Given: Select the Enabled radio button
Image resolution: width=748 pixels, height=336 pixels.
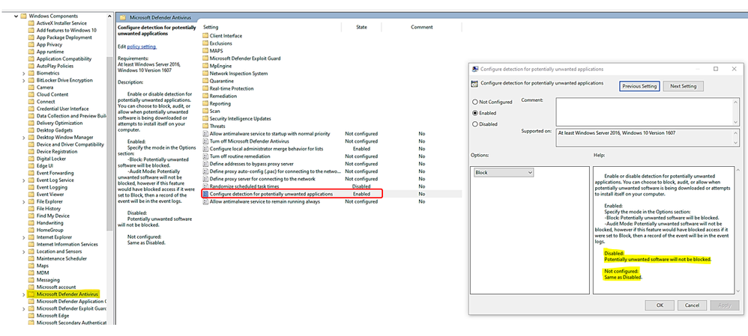Looking at the screenshot, I should (475, 113).
